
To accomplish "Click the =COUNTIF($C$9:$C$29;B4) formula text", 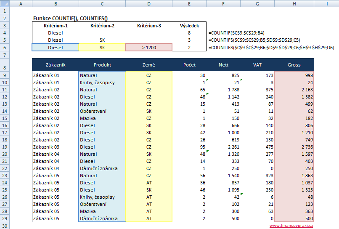I will [236, 33].
